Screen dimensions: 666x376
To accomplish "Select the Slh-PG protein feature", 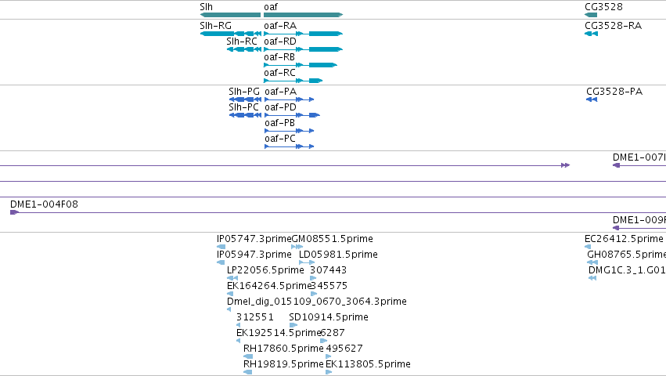I will click(x=246, y=99).
